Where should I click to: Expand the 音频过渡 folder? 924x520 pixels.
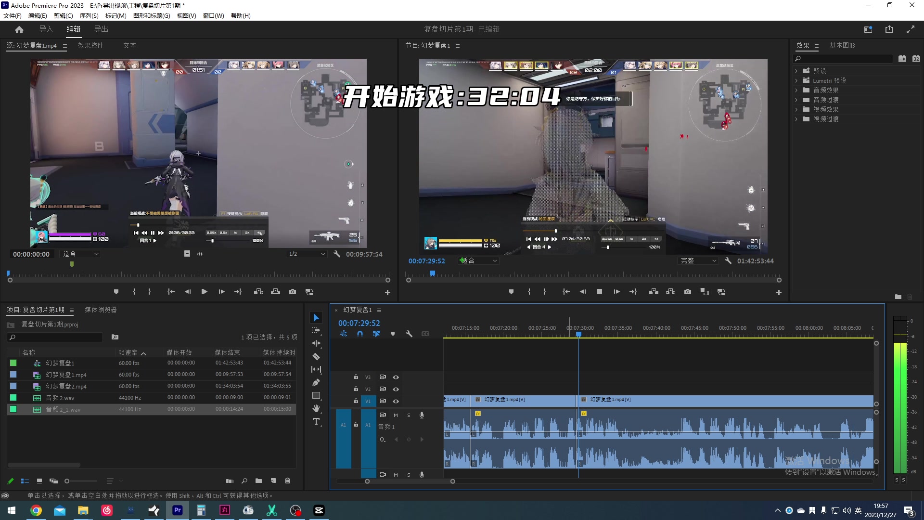tap(796, 100)
